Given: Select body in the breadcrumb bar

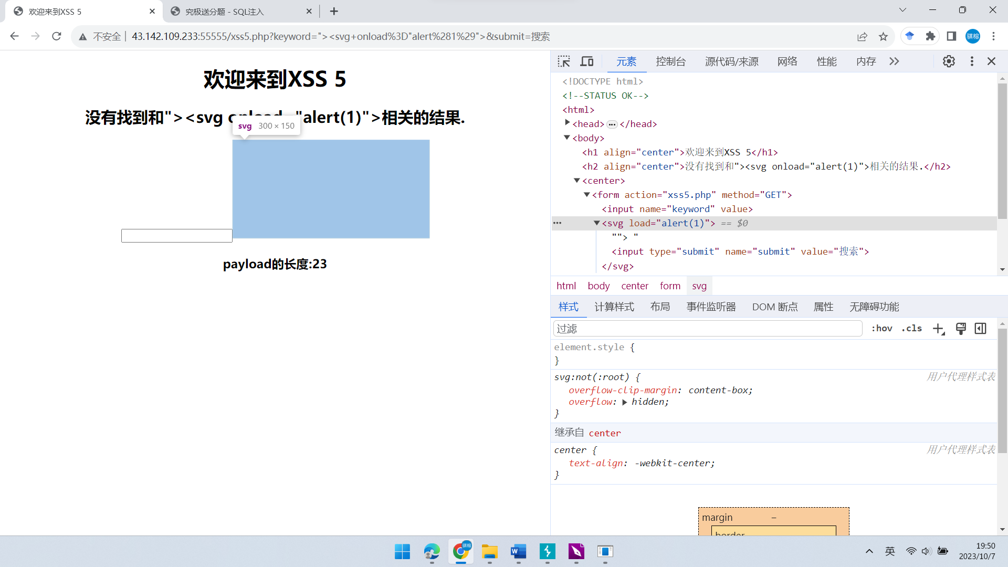Looking at the screenshot, I should point(598,286).
